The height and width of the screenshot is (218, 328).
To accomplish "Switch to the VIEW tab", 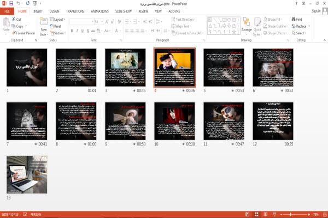I will 158,11.
